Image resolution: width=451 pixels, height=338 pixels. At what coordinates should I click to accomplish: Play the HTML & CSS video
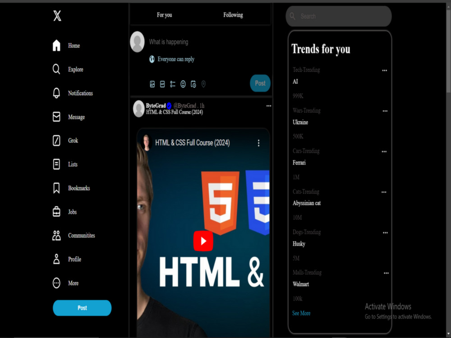pyautogui.click(x=203, y=241)
